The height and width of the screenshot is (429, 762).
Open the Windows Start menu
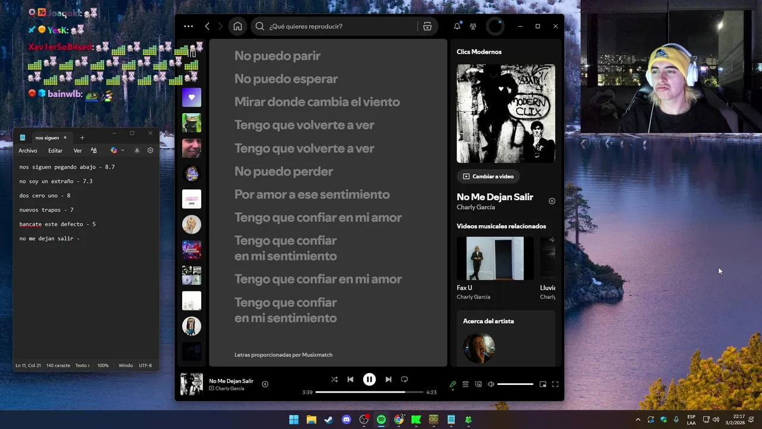coord(293,419)
